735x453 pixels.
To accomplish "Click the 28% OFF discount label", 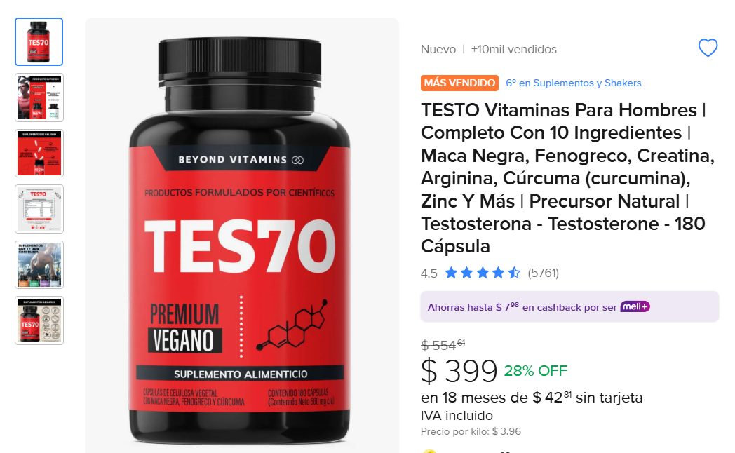I will [536, 371].
